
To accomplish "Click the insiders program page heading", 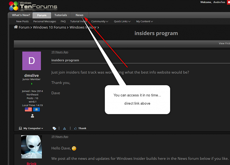I will (x=156, y=33).
